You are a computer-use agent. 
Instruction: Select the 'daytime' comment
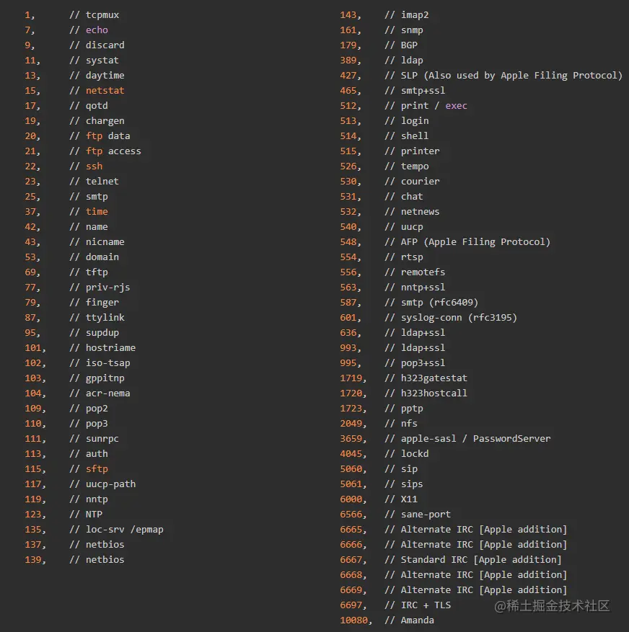click(105, 76)
